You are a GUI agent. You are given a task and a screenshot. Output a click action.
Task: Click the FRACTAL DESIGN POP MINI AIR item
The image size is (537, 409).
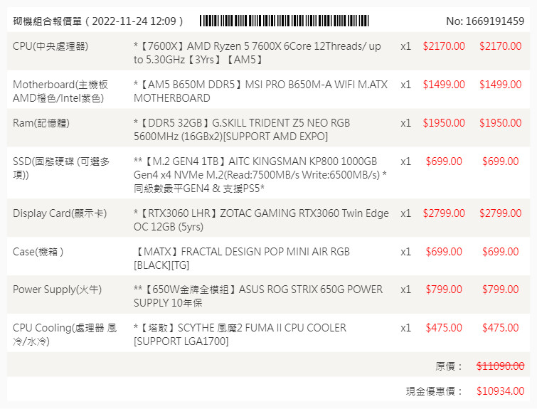click(x=242, y=257)
